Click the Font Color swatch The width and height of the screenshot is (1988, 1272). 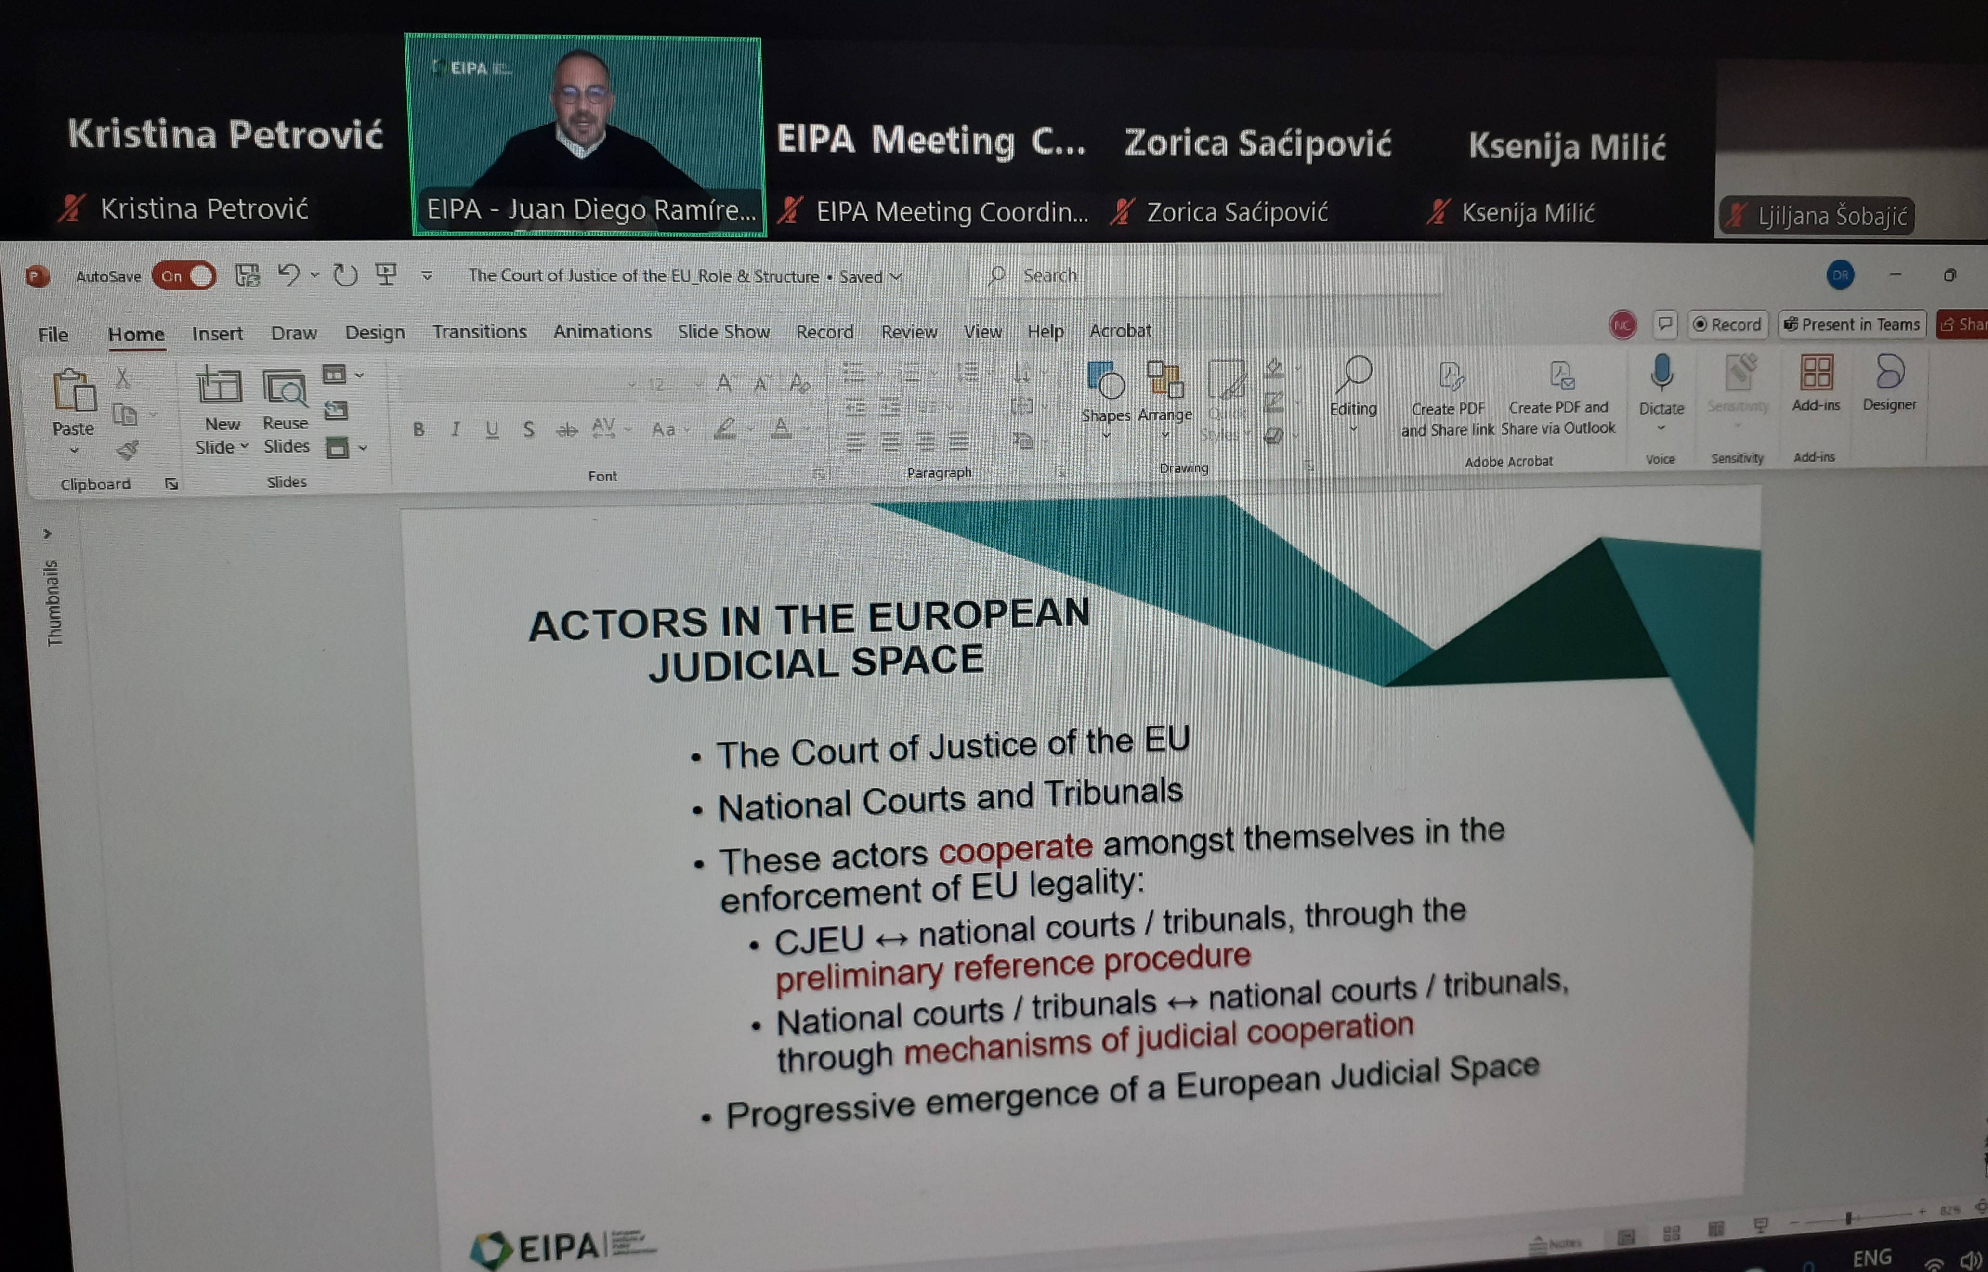(781, 428)
